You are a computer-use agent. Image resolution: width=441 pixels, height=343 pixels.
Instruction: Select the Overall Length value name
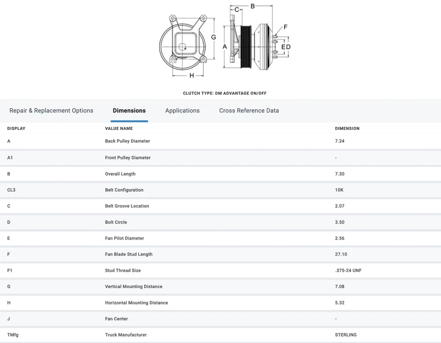pyautogui.click(x=120, y=174)
